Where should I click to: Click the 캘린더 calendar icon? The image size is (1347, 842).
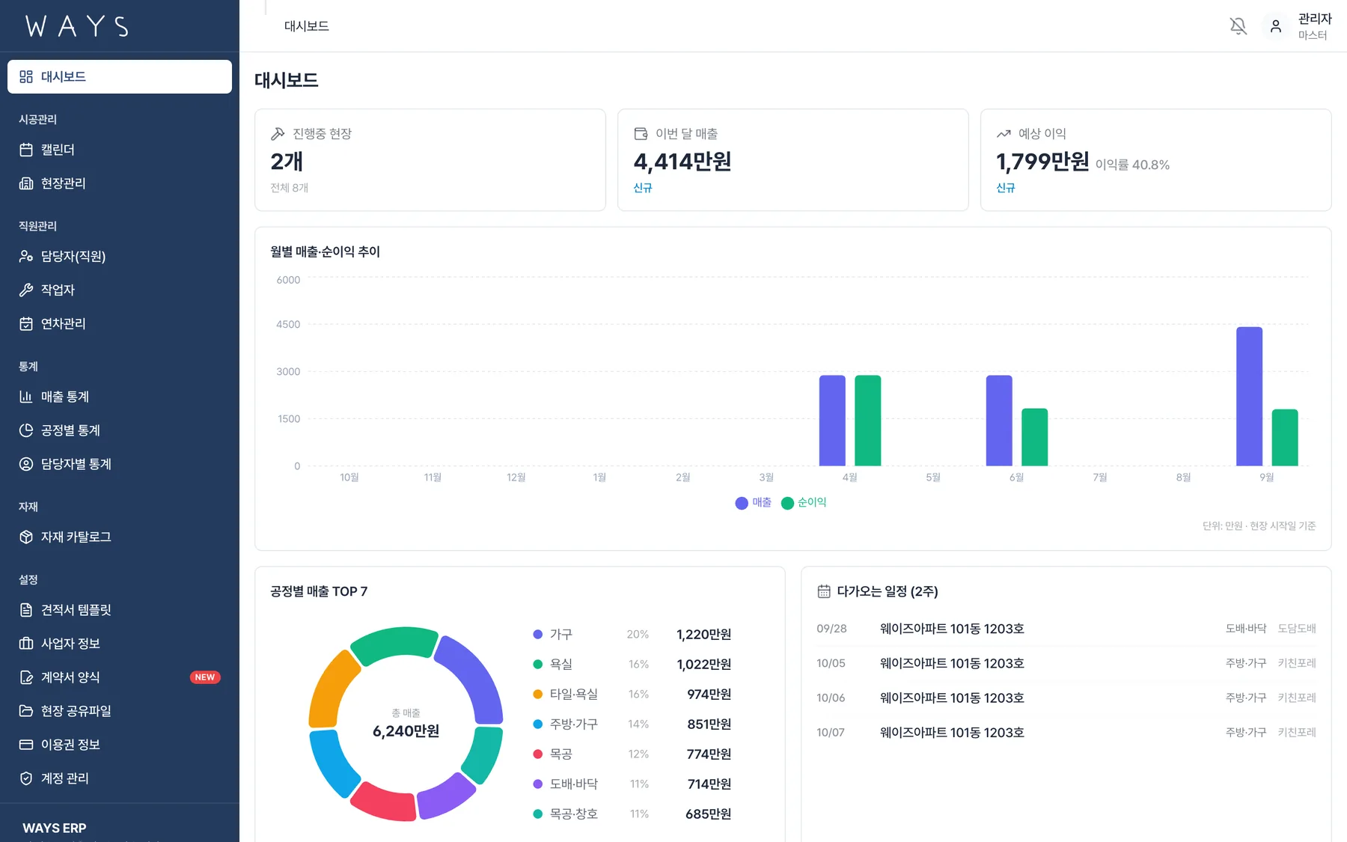tap(26, 150)
